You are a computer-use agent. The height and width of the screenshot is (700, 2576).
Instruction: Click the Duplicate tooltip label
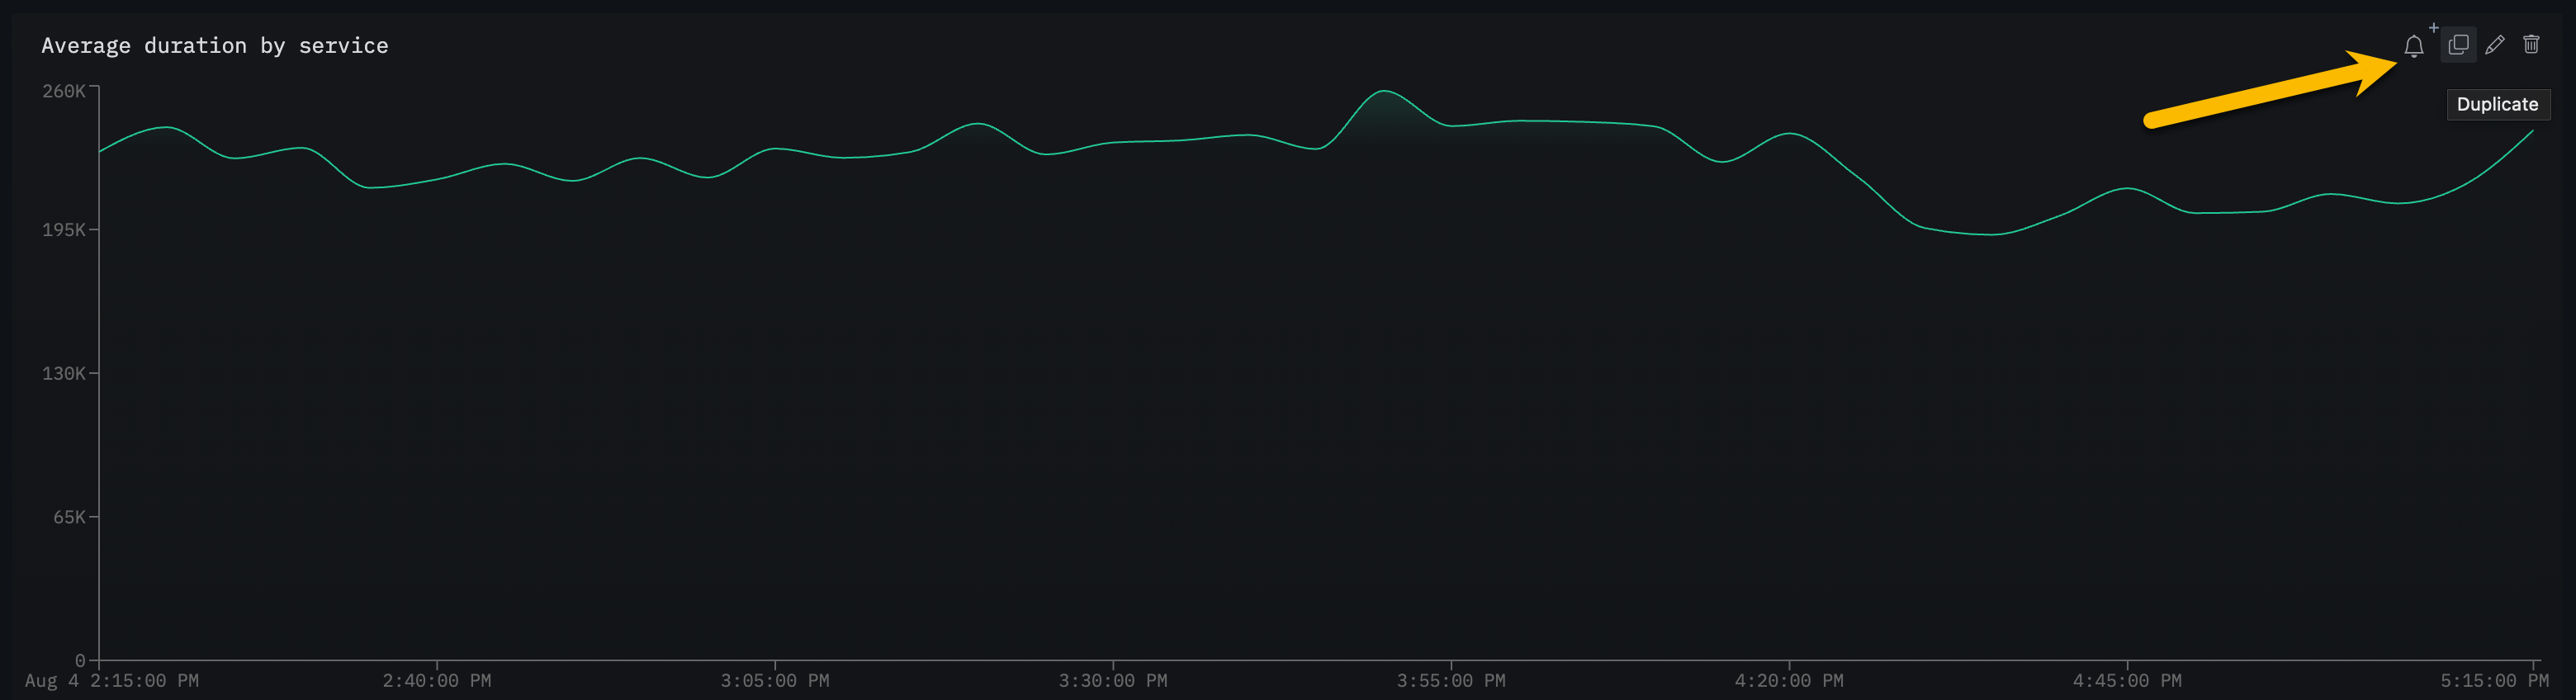coord(2497,104)
